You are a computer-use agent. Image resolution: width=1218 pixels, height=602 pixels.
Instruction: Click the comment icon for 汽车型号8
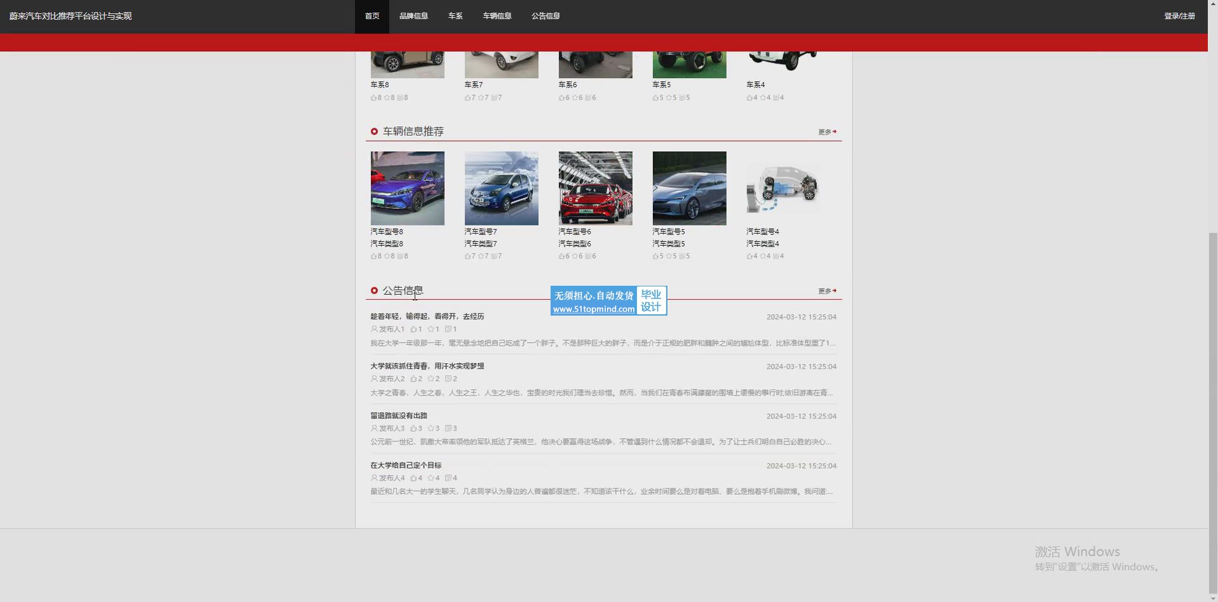pyautogui.click(x=399, y=257)
